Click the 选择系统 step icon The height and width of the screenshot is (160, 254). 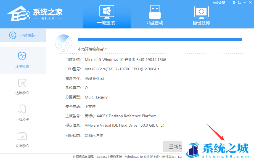[22, 83]
